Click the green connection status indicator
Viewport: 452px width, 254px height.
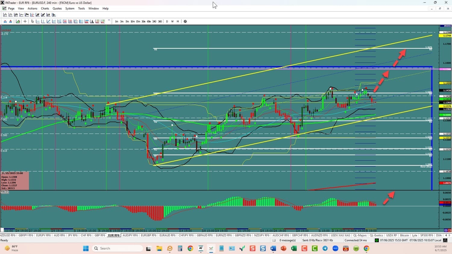coord(377,240)
